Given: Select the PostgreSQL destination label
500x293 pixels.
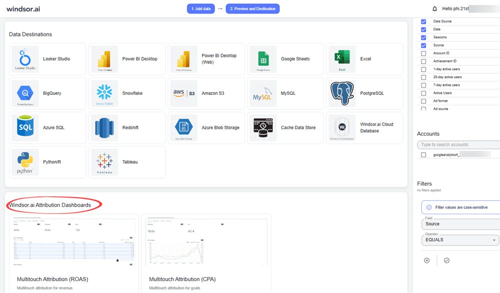Looking at the screenshot, I should [372, 93].
